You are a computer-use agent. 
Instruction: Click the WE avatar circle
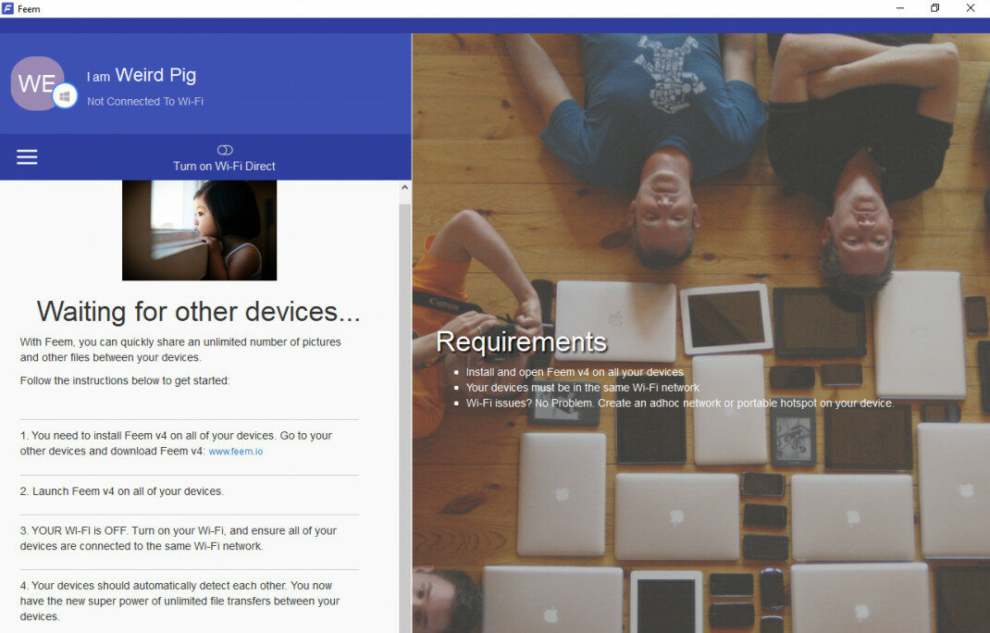[38, 83]
